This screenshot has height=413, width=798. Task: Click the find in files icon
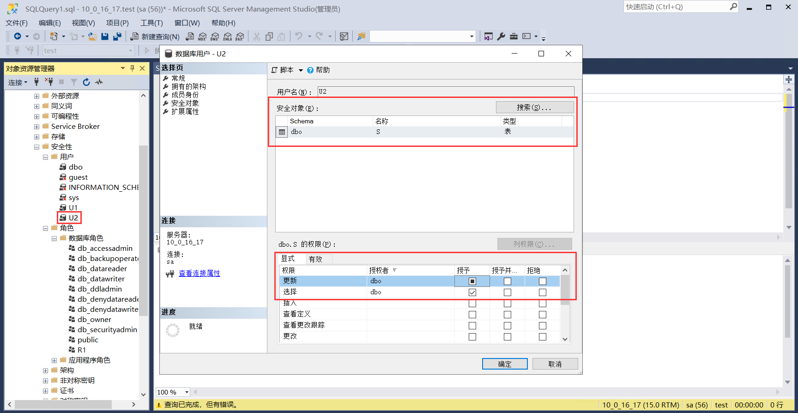(361, 36)
